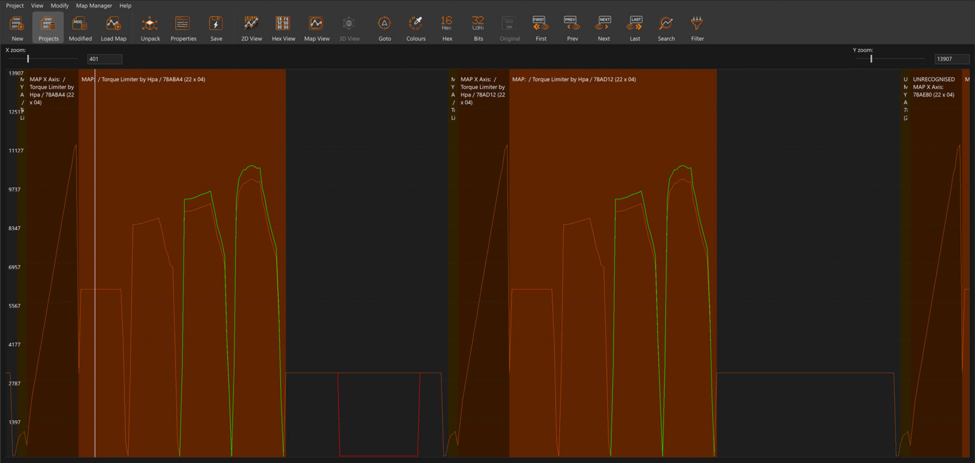This screenshot has width=975, height=463.
Task: Open the Project menu
Action: [x=14, y=5]
